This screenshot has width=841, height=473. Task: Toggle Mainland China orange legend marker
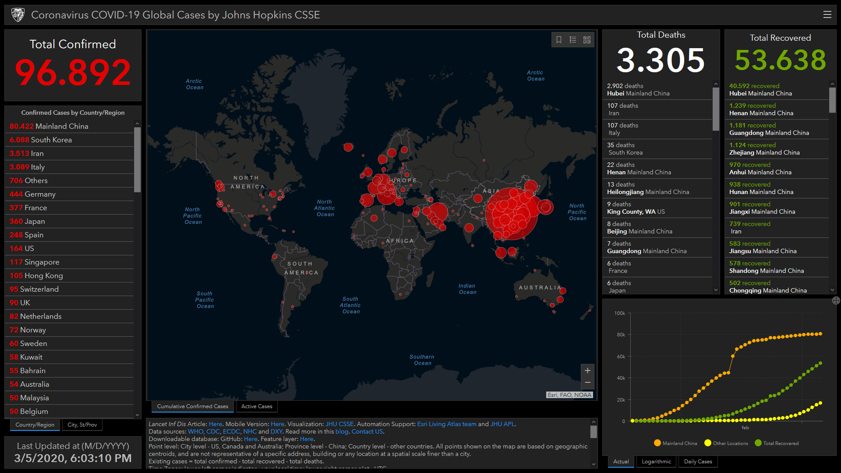[657, 443]
